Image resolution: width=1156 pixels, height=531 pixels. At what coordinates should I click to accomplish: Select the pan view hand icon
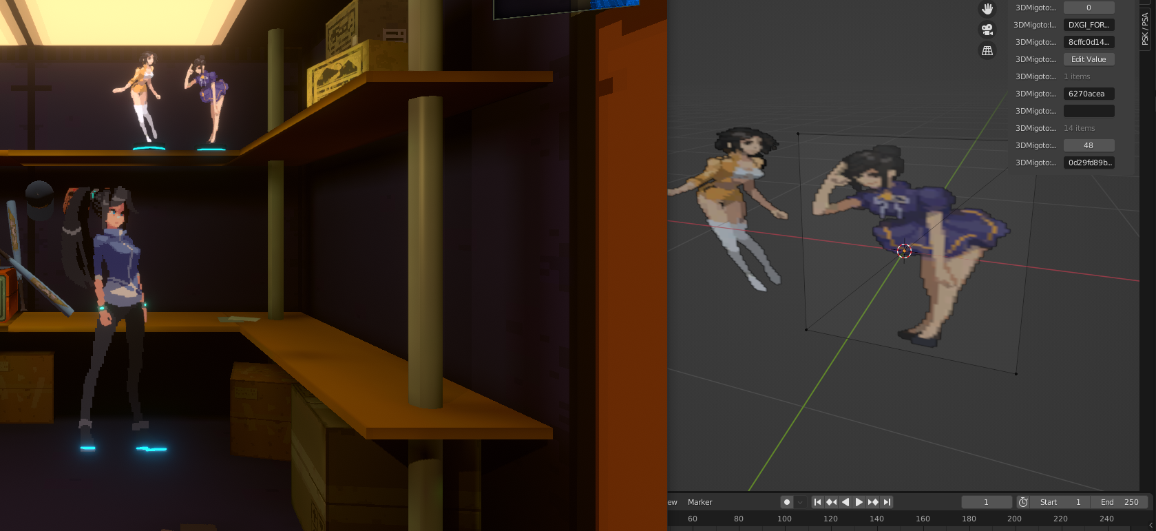[987, 9]
